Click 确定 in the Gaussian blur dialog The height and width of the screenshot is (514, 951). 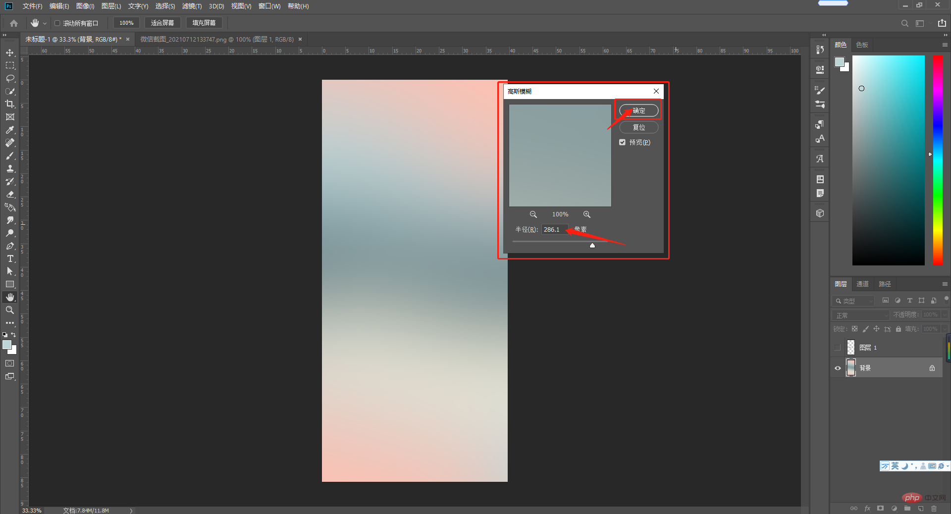coord(639,111)
